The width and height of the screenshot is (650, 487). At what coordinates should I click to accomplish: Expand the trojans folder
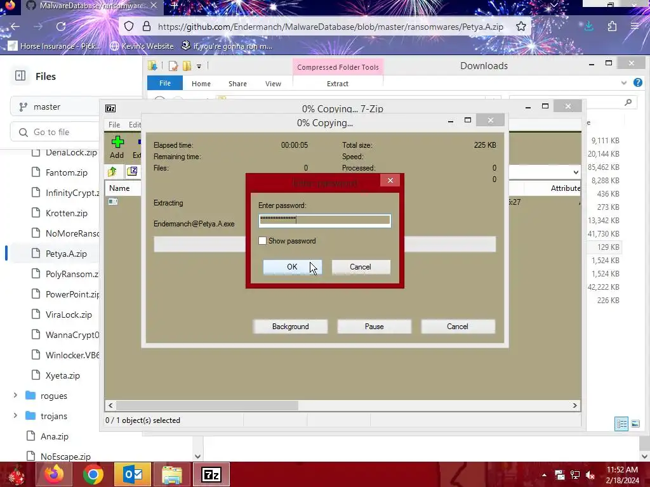(x=15, y=416)
